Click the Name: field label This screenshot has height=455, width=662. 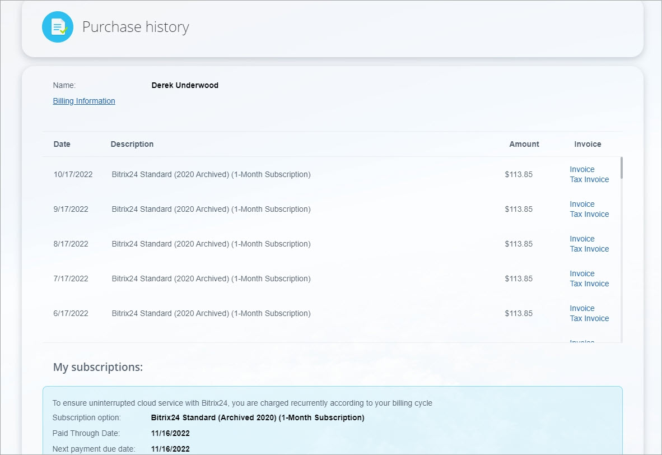pyautogui.click(x=64, y=85)
